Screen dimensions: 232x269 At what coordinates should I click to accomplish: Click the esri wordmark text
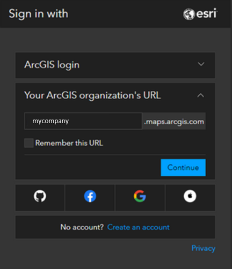click(x=207, y=13)
